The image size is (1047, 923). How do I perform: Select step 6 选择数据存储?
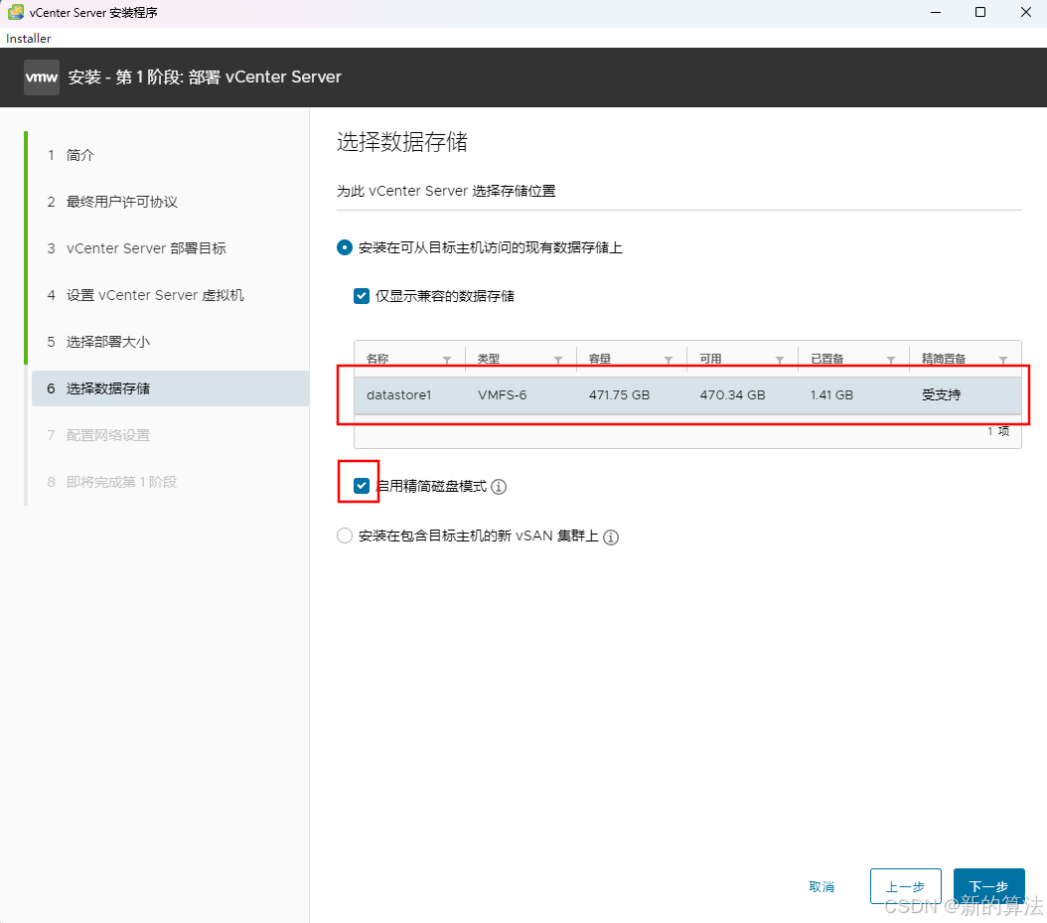tap(170, 388)
